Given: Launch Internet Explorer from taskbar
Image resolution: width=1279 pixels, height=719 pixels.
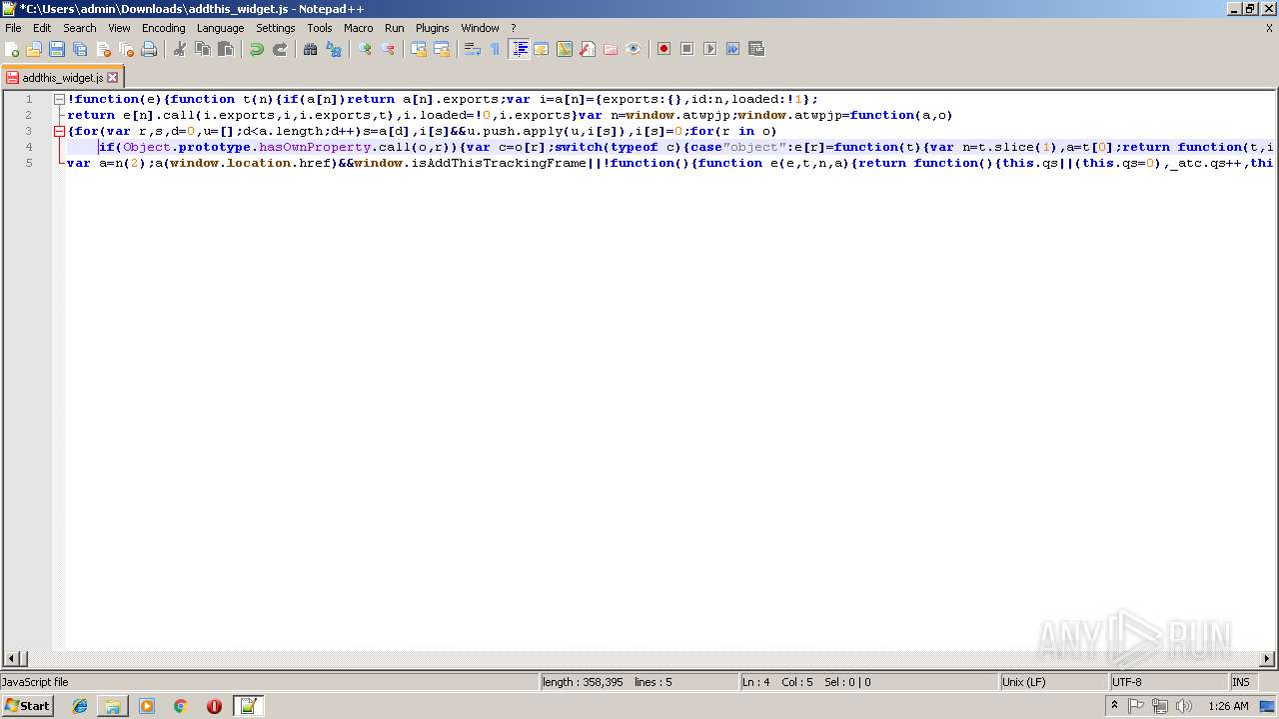Looking at the screenshot, I should point(80,706).
